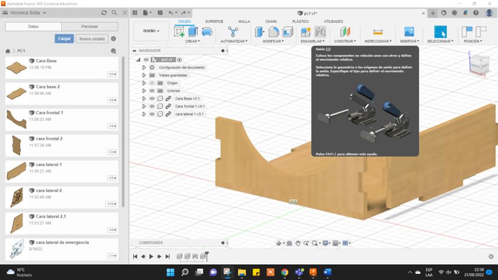Click the Seleccionar selection tool icon
498x280 pixels.
[x=440, y=32]
